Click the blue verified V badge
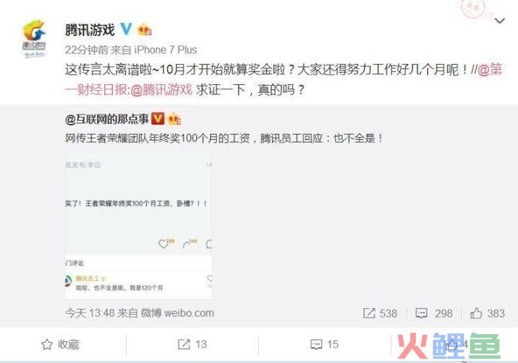The image size is (518, 363). [126, 29]
